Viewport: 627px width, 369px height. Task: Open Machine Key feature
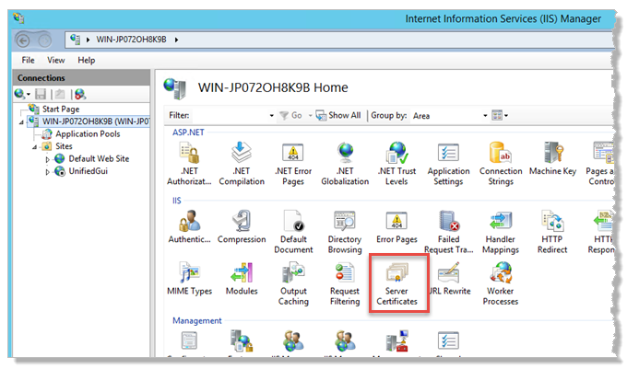(x=552, y=159)
